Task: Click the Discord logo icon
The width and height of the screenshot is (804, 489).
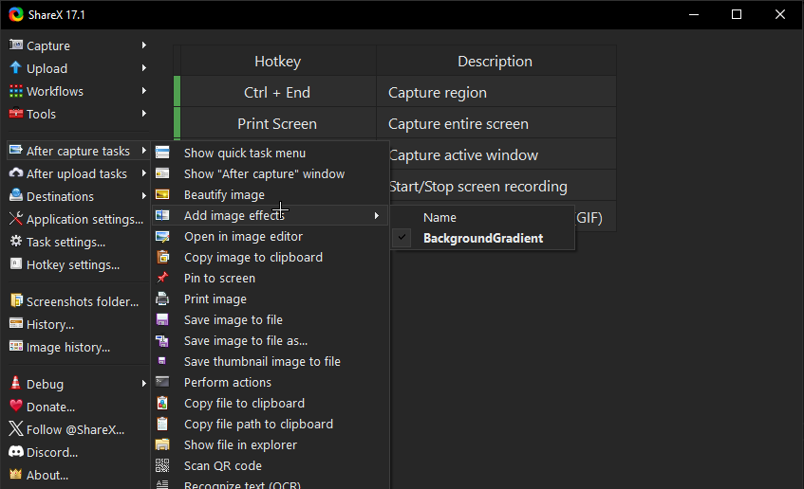Action: pyautogui.click(x=16, y=452)
